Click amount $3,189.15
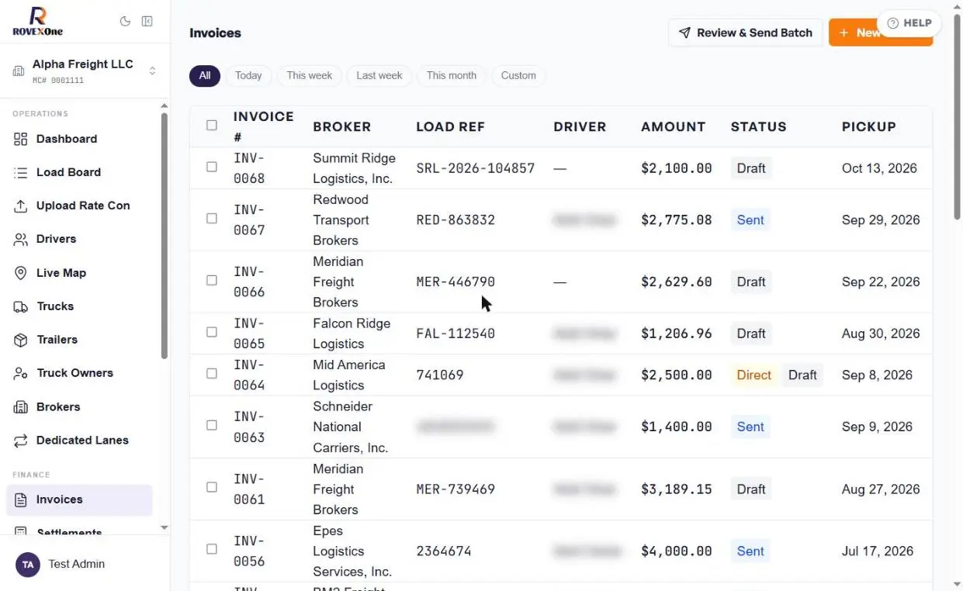This screenshot has height=591, width=963. [676, 489]
